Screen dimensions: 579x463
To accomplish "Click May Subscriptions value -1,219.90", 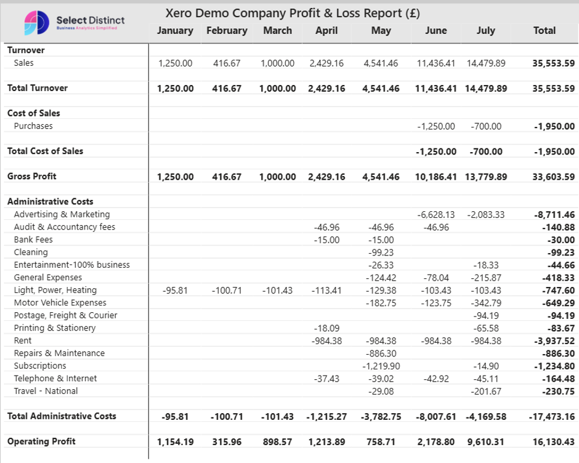I will point(381,366).
